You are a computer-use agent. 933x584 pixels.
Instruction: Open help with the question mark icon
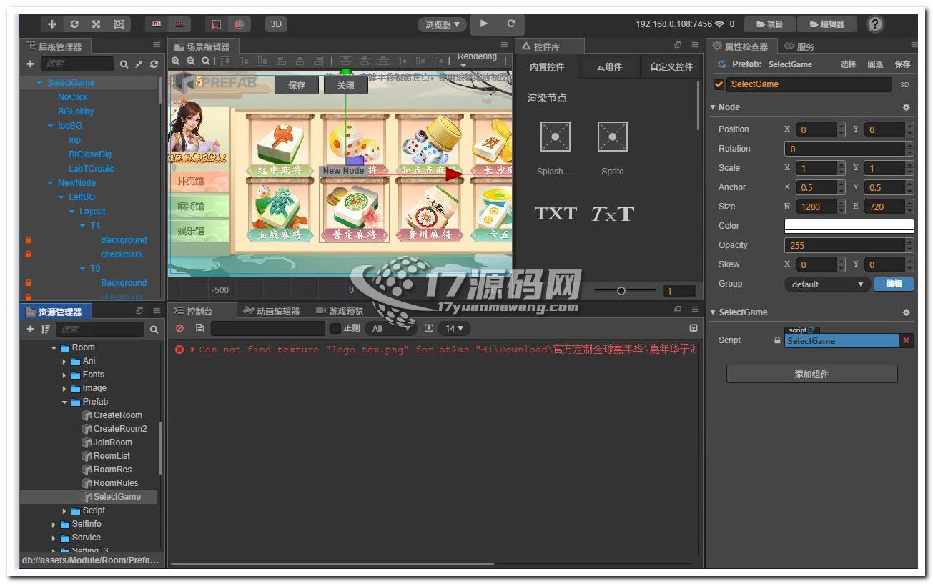[874, 24]
